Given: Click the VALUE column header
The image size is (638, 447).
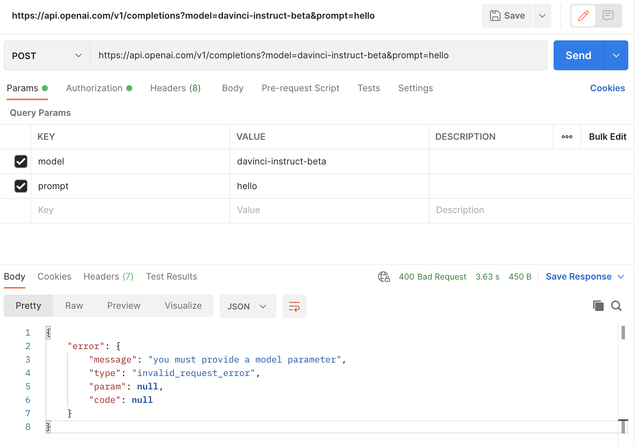Looking at the screenshot, I should [251, 137].
